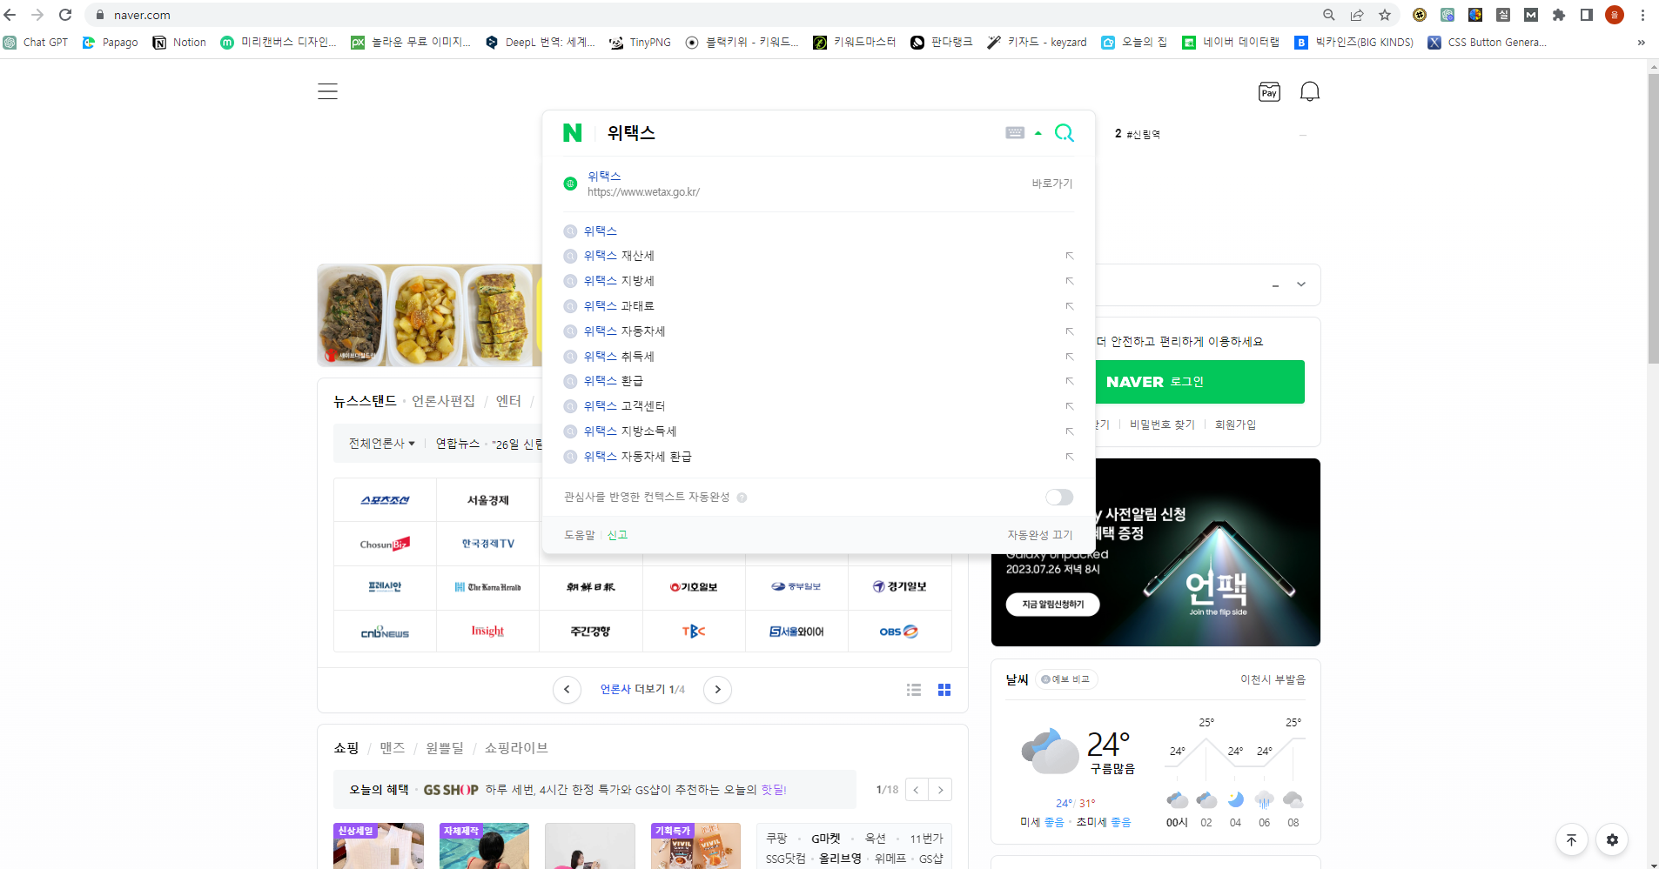Collapse keyboard options with the up chevron
This screenshot has width=1659, height=869.
pos(1038,132)
